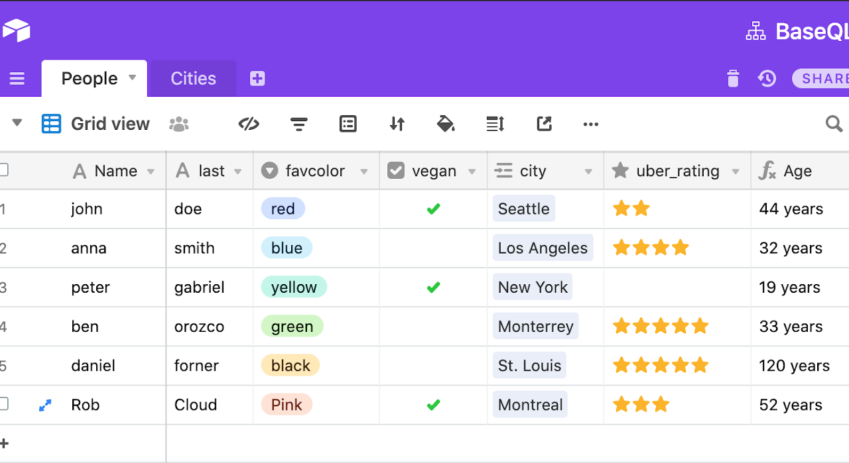Toggle vegan status for anna
The width and height of the screenshot is (849, 463).
point(433,248)
